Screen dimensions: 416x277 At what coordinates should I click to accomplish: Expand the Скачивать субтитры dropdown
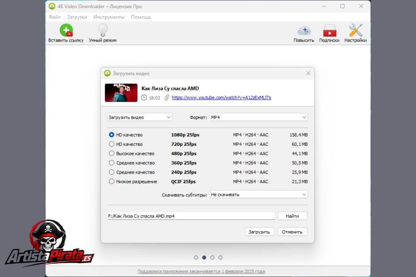coord(259,194)
